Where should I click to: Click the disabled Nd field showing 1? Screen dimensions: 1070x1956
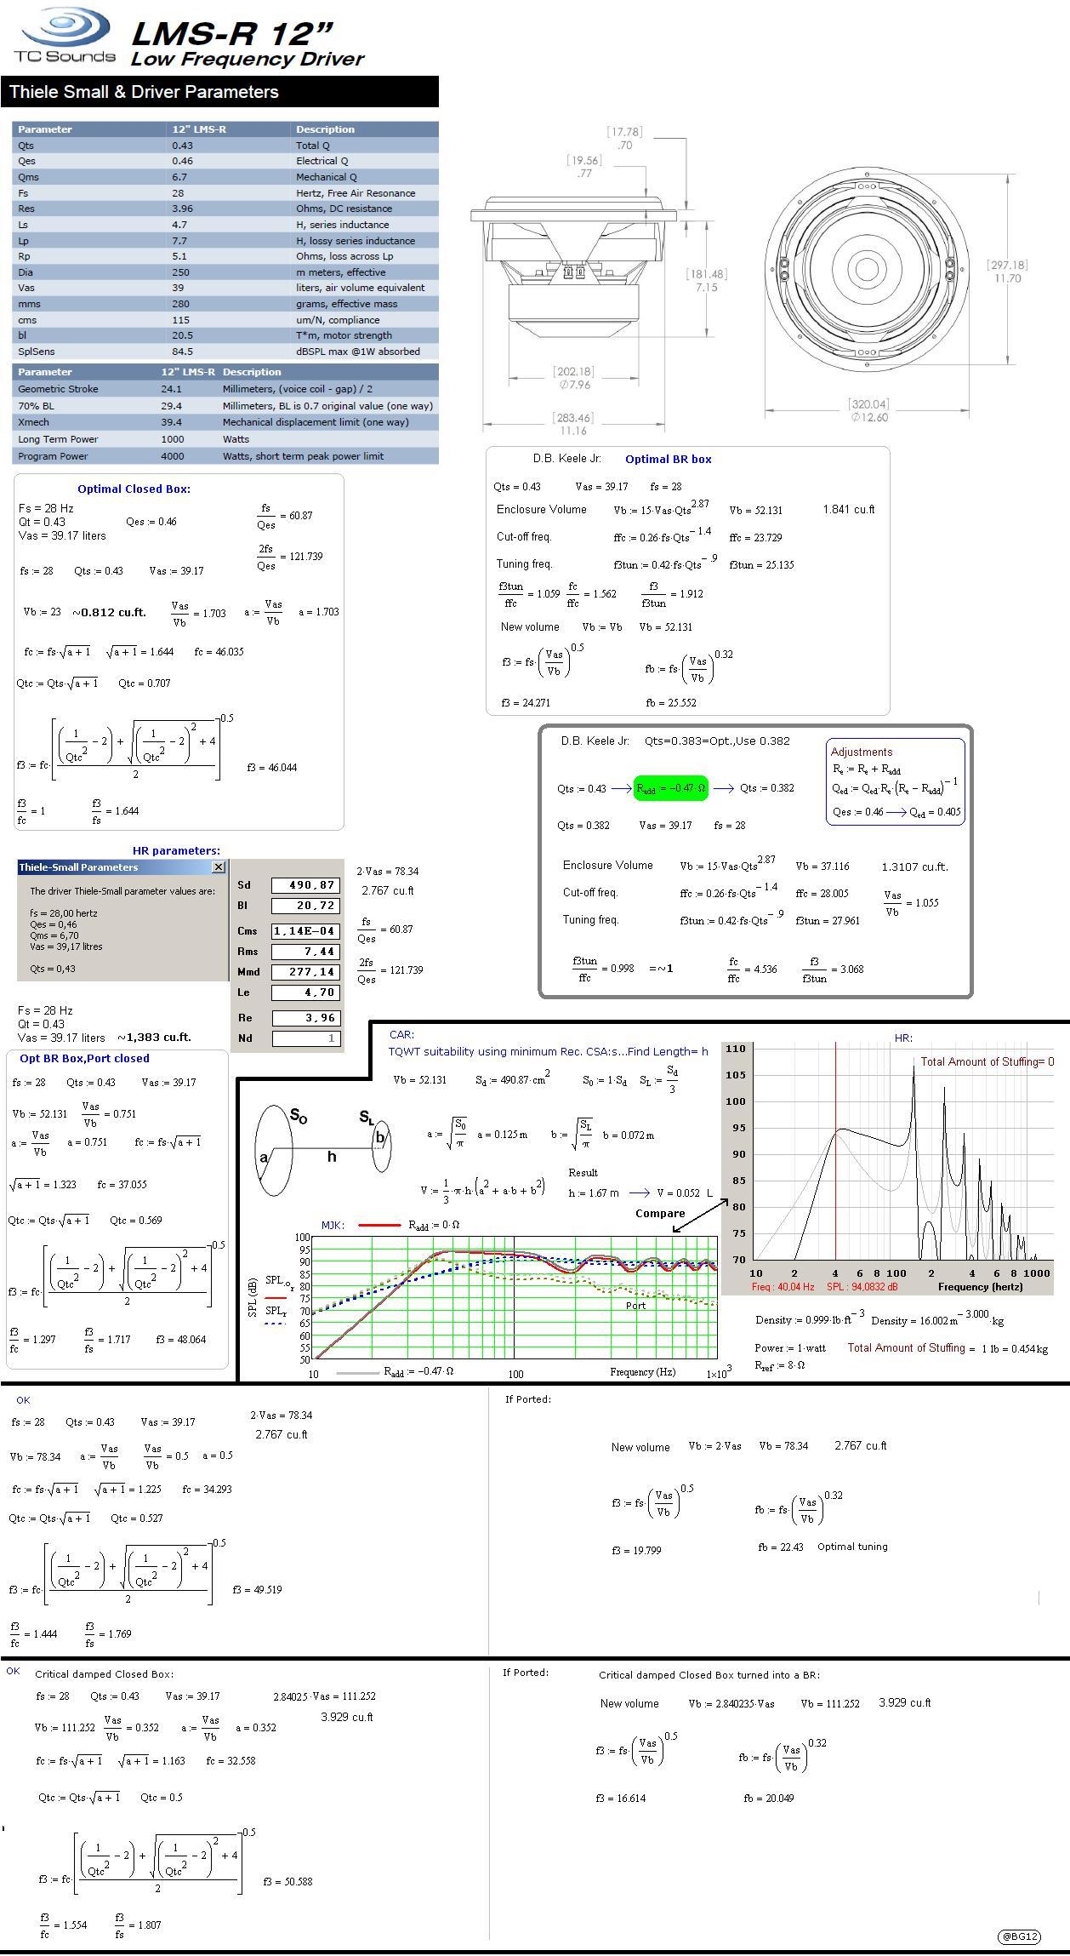pos(306,1038)
